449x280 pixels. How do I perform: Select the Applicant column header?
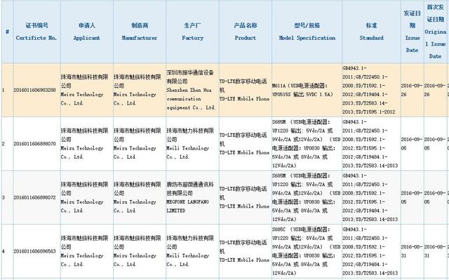pos(87,32)
